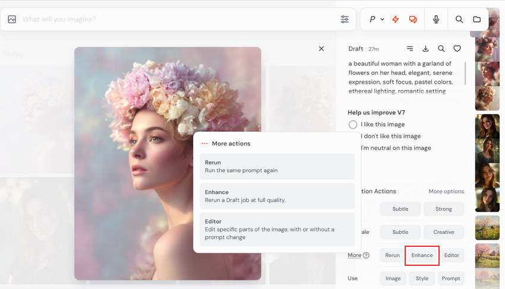Select Rerun in More actions popup
The height and width of the screenshot is (289, 505).
(x=277, y=166)
